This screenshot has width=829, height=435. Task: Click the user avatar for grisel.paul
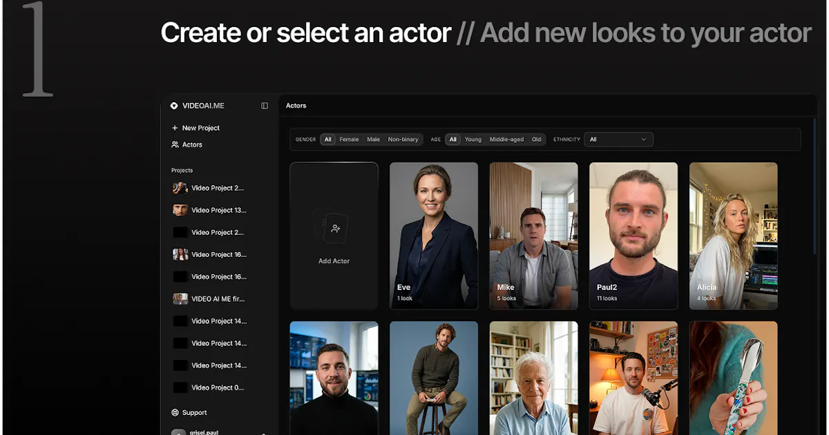(x=178, y=432)
